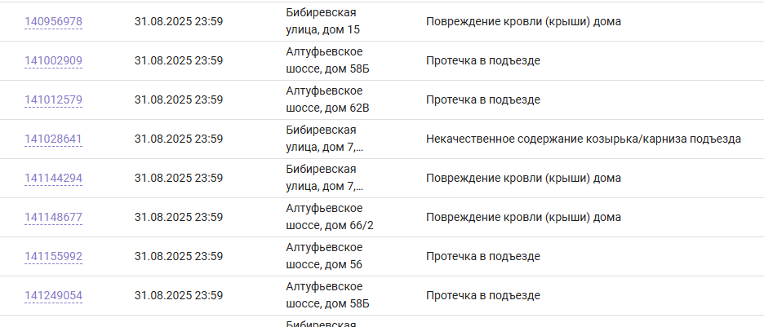
Task: Follow the 141028641 request link
Action: click(53, 139)
